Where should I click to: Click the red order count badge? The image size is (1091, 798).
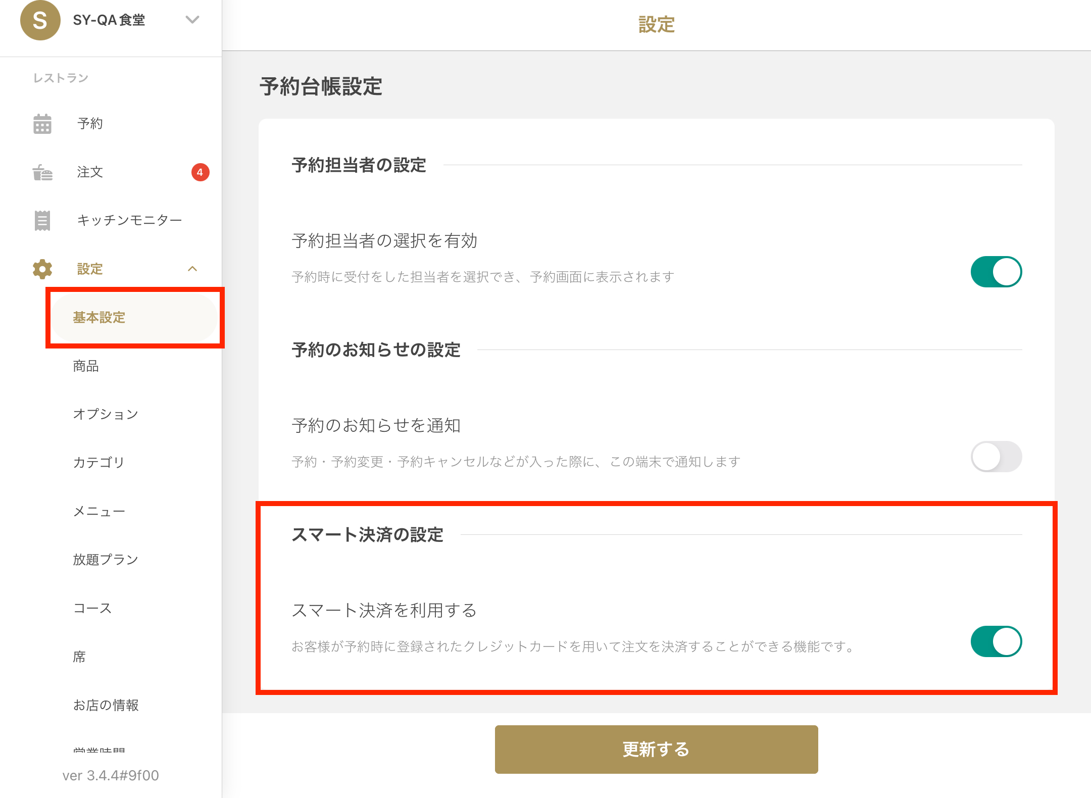(x=200, y=172)
